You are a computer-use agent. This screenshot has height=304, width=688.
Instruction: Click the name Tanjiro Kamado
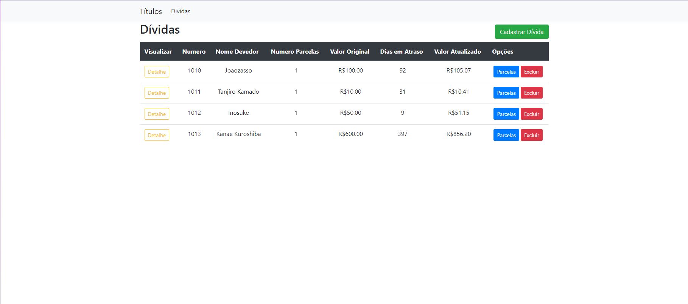click(x=238, y=92)
